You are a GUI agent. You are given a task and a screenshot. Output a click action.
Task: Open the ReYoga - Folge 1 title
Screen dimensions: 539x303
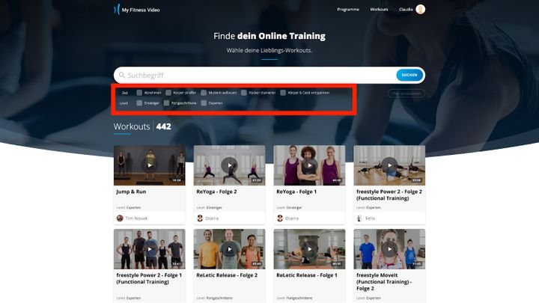point(296,192)
